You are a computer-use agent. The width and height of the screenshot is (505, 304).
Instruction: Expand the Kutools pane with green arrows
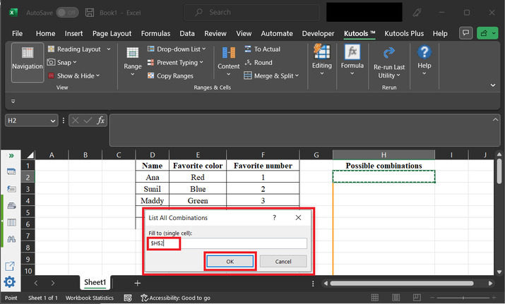click(11, 155)
